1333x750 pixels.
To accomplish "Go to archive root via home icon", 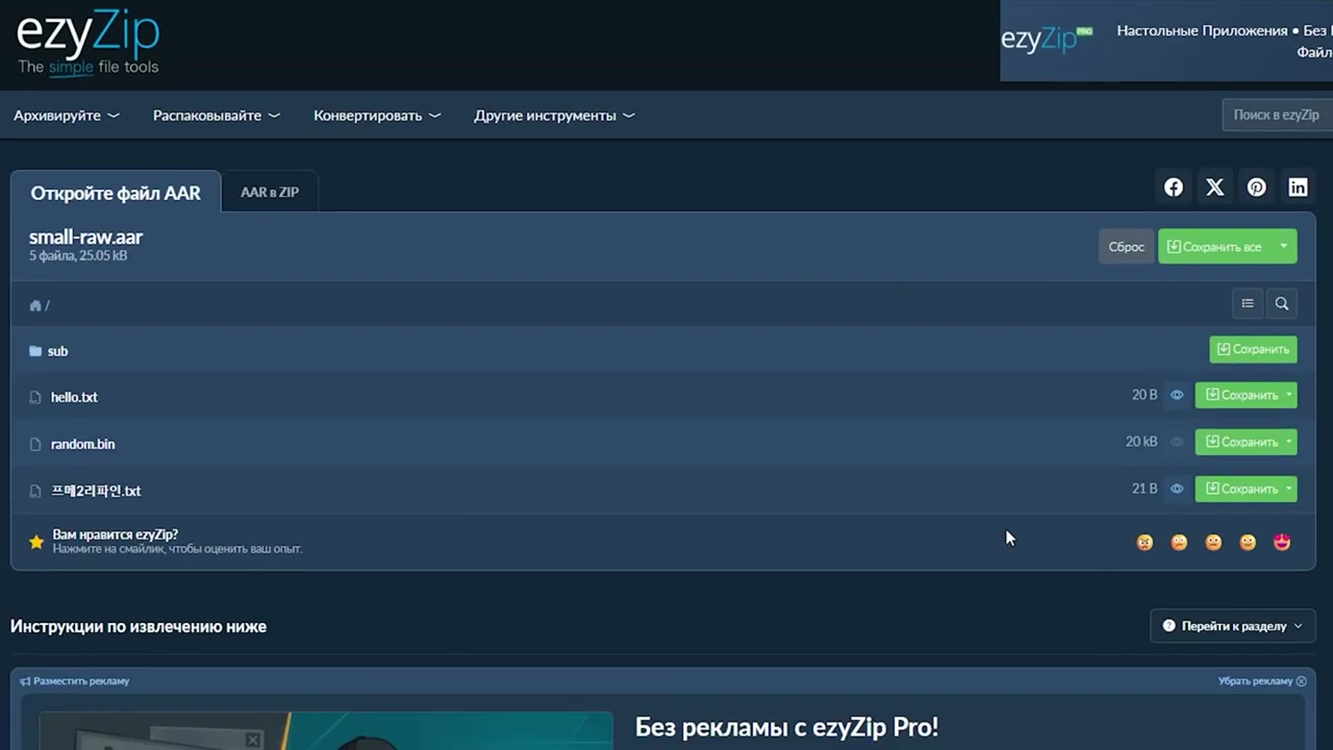I will tap(35, 306).
